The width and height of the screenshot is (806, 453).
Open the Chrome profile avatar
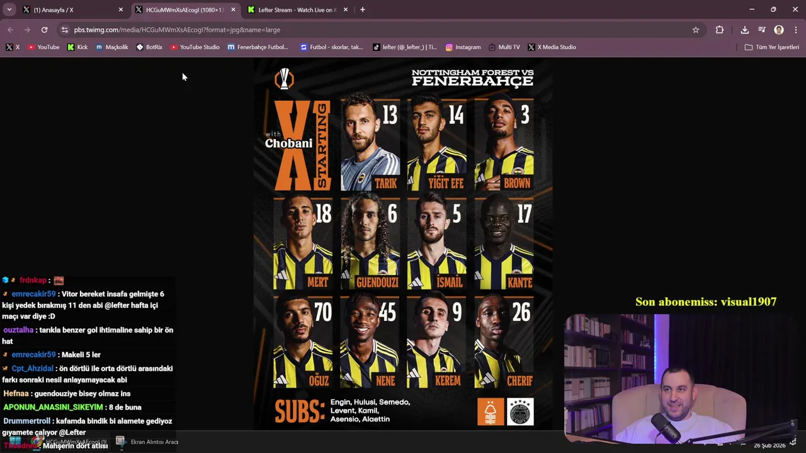(x=779, y=30)
